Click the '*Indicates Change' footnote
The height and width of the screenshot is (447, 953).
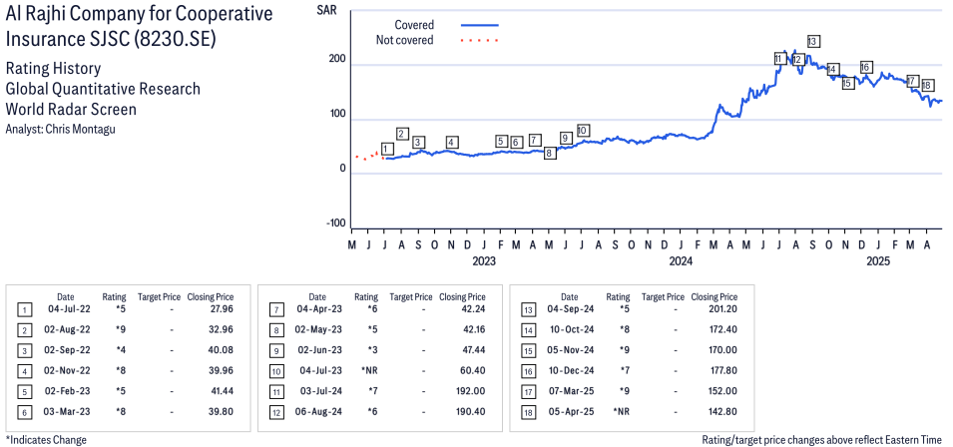[46, 440]
